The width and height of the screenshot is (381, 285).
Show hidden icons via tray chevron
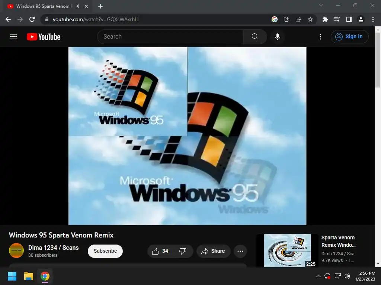pyautogui.click(x=318, y=276)
